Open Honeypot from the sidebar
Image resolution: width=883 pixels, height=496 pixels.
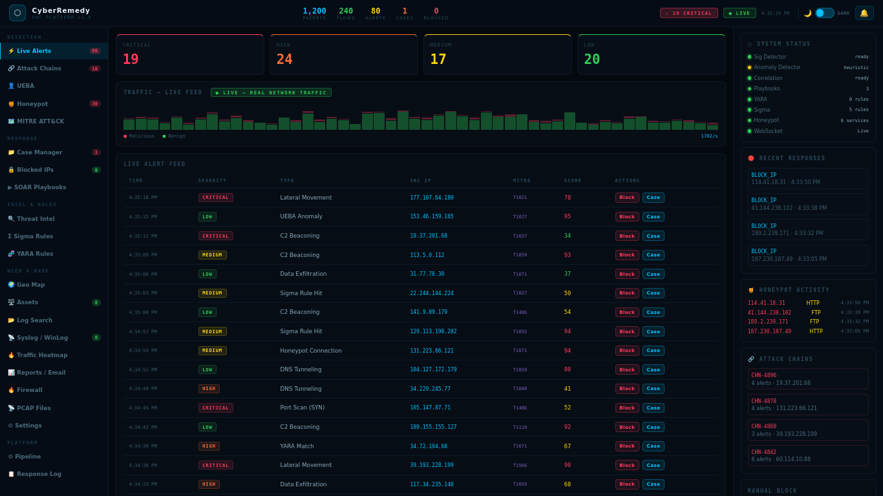pos(32,103)
